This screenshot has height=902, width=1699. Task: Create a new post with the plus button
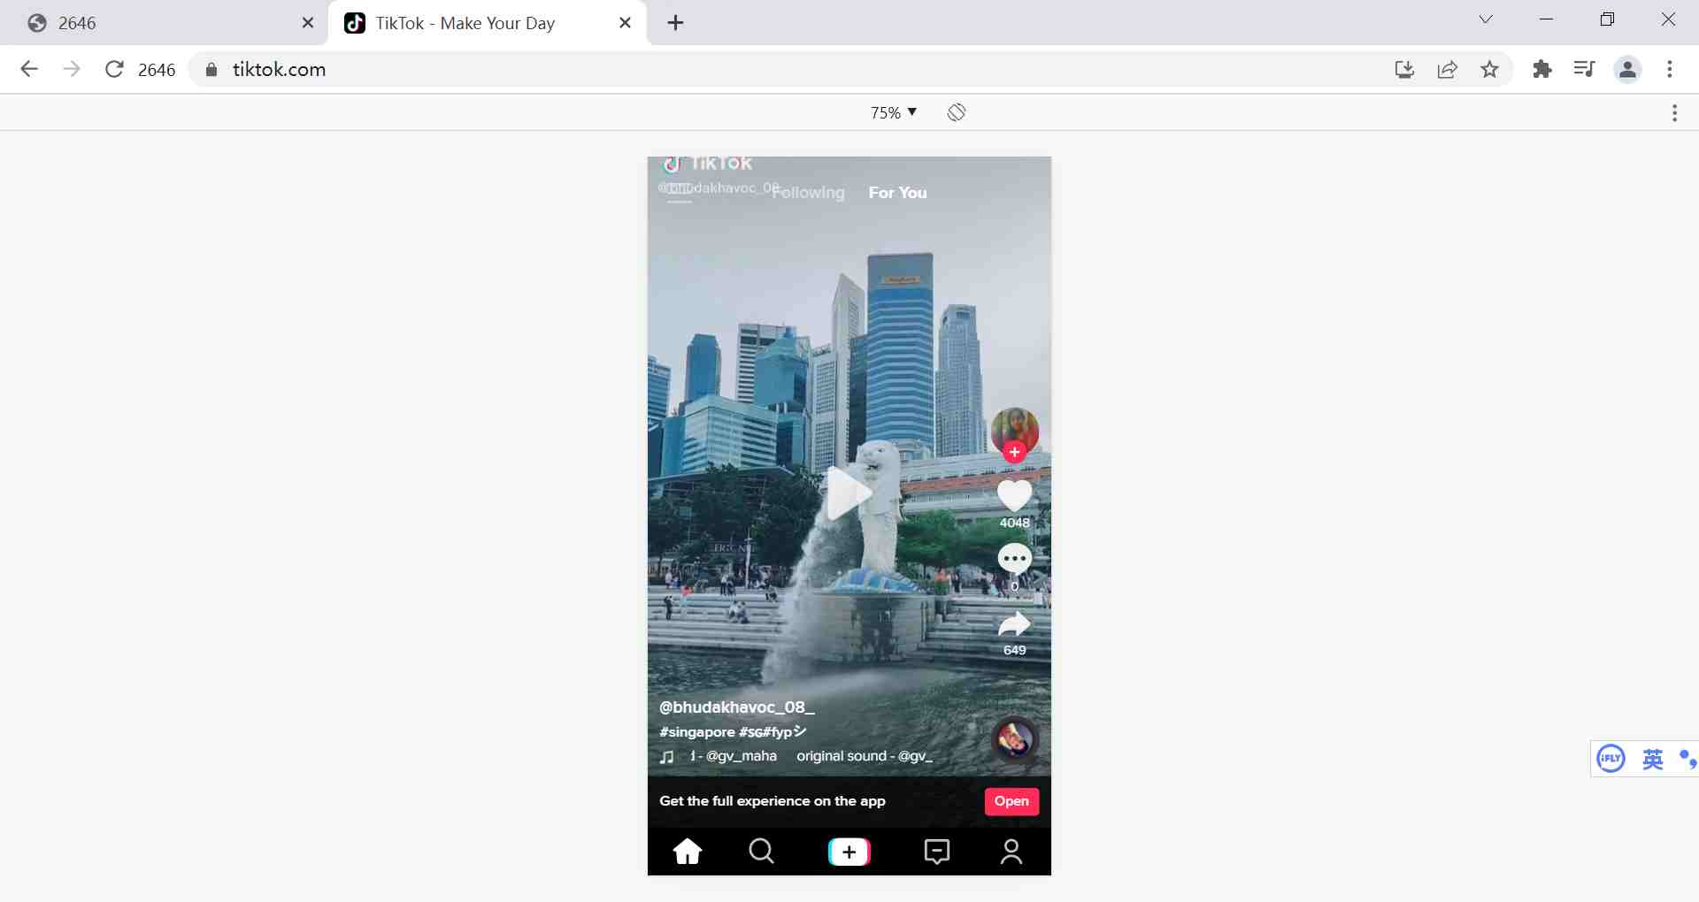pos(849,852)
